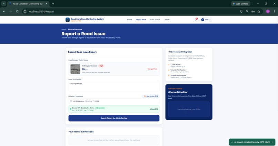Click the browser back arrow

(4, 11)
